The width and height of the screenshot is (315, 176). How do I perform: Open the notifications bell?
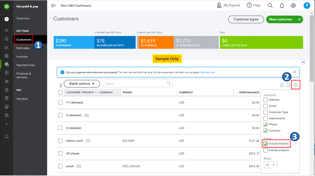282,5
